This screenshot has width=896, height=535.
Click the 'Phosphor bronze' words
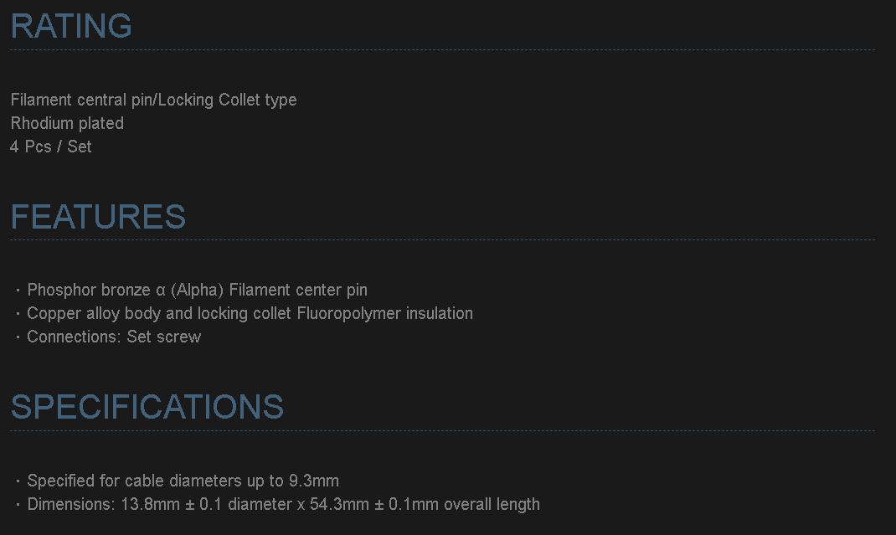[x=89, y=290]
